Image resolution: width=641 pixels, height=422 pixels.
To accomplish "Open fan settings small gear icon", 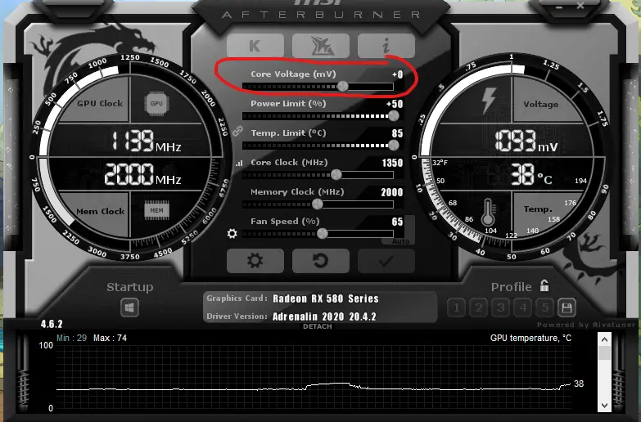I will (x=232, y=233).
